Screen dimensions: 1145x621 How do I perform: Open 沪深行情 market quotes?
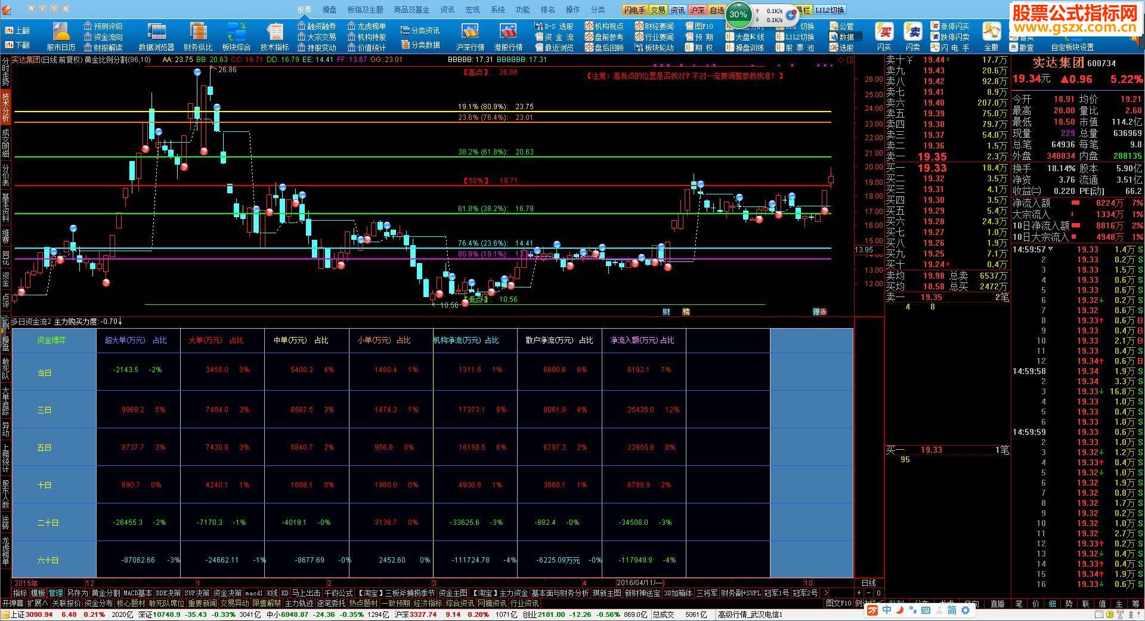click(x=470, y=37)
